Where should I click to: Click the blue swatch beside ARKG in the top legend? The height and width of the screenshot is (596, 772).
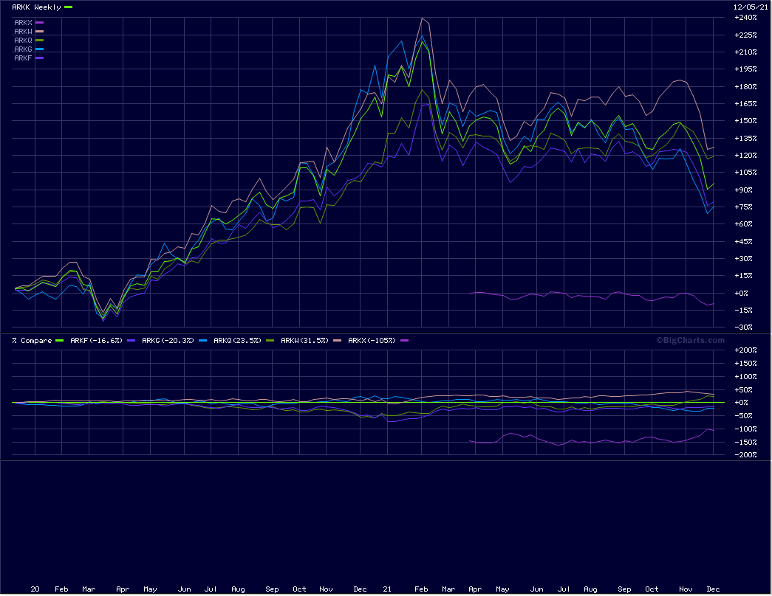coord(39,49)
